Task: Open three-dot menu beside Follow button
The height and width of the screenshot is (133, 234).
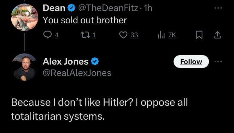Action: pyautogui.click(x=218, y=61)
